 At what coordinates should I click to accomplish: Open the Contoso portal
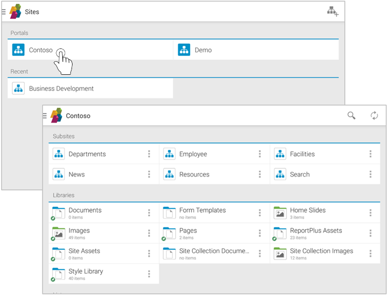click(x=41, y=50)
